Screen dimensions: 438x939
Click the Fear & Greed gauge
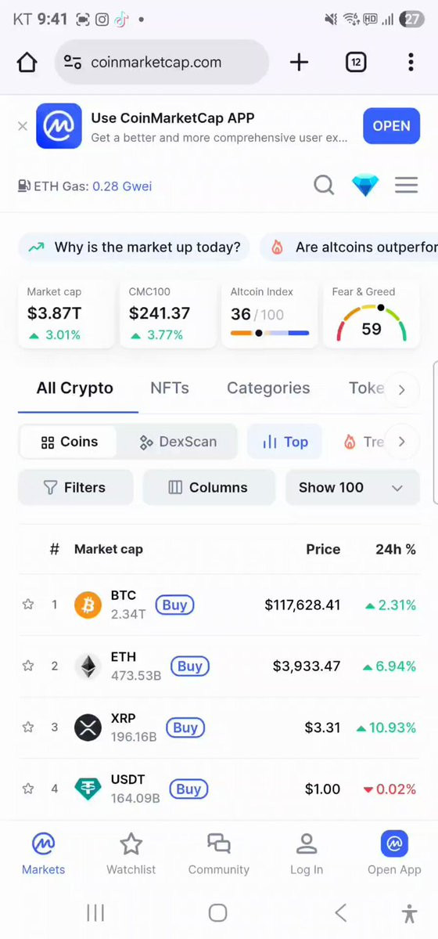pyautogui.click(x=372, y=315)
